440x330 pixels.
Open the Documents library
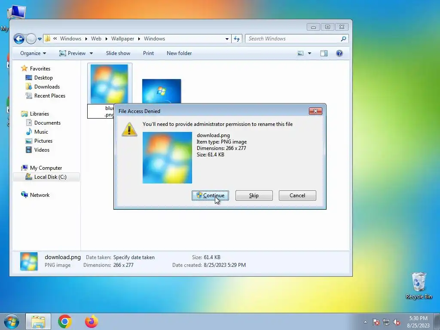pos(47,122)
